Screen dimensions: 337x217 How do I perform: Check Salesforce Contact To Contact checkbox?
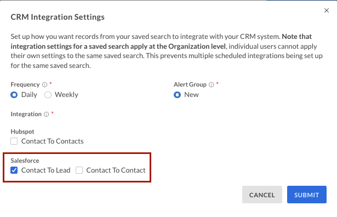tap(79, 170)
